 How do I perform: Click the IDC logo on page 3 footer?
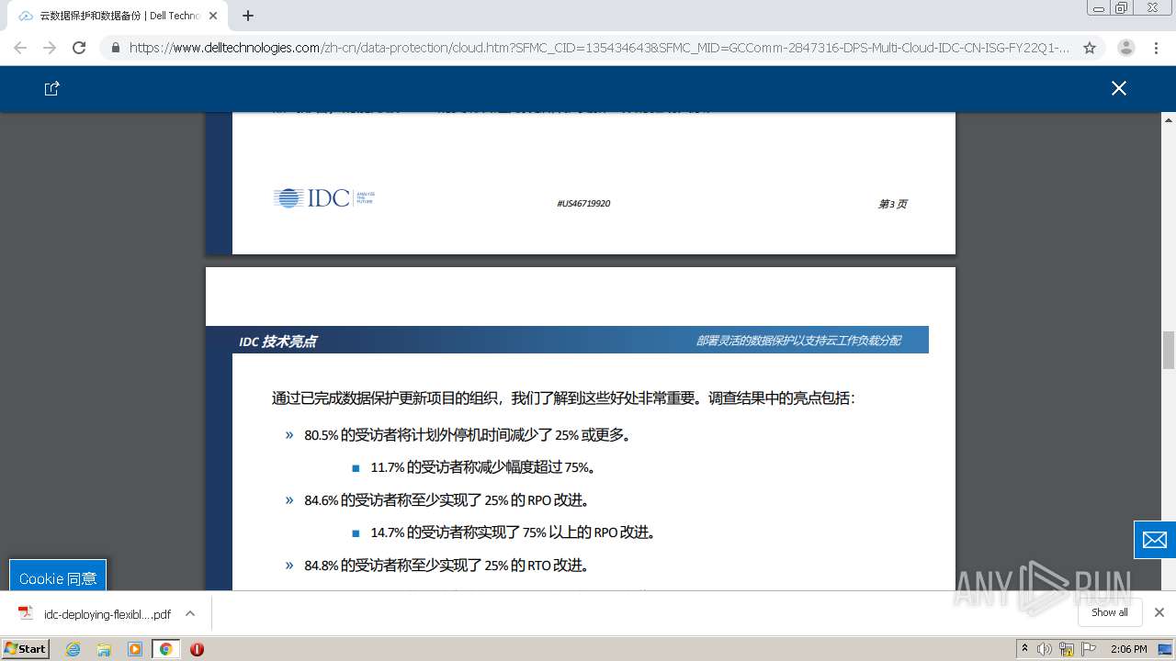pos(323,197)
